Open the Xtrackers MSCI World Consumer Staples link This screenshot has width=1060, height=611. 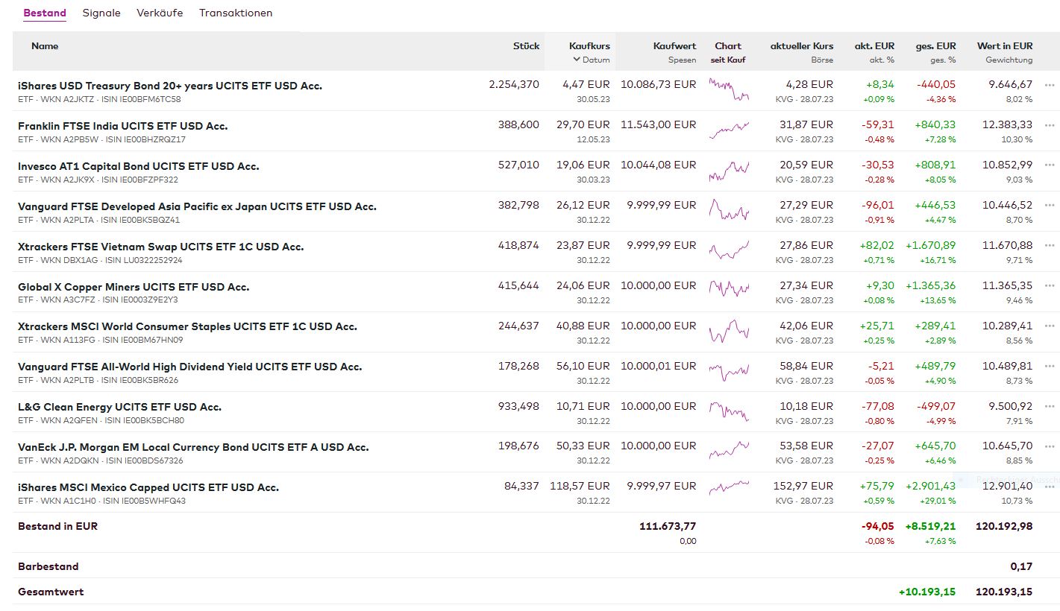(x=187, y=326)
